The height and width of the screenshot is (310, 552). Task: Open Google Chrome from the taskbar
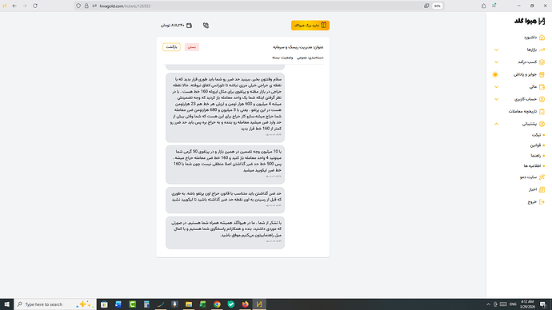click(x=217, y=304)
